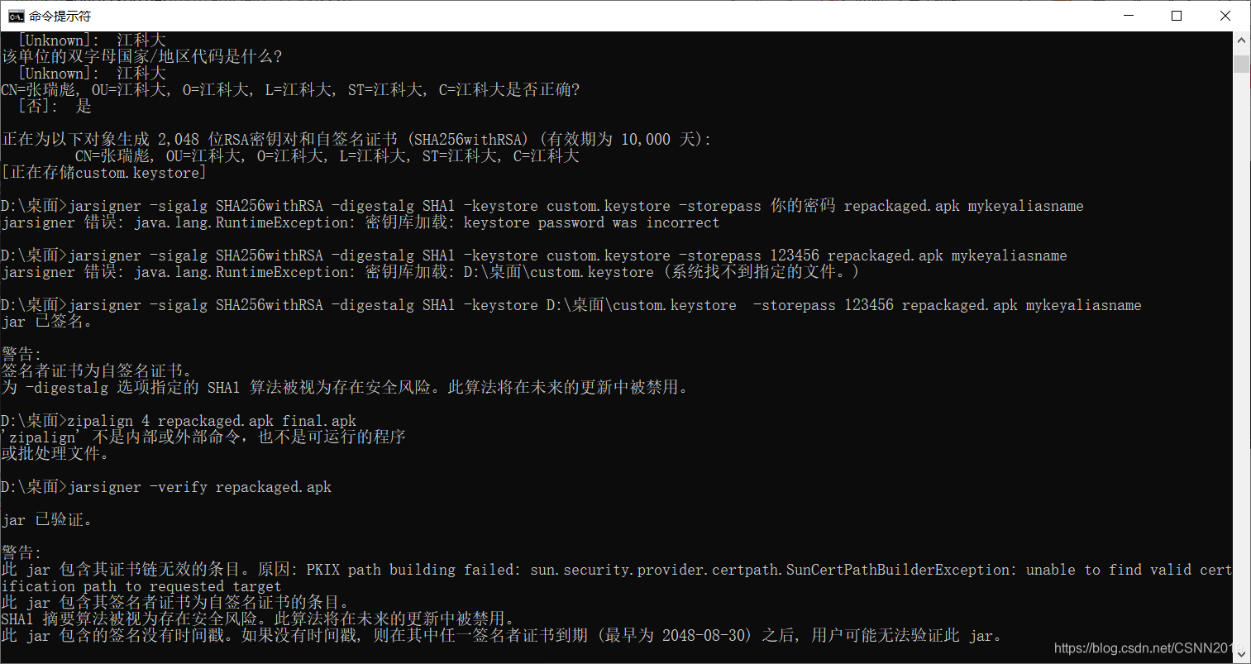Click the line 'jar 已签名。'

tap(47, 321)
